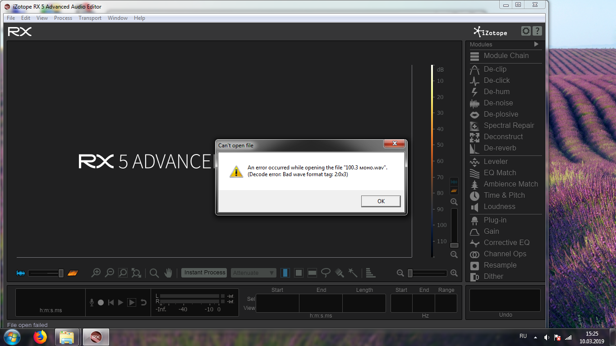Expand the Modules panel arrow
This screenshot has width=616, height=346.
pos(536,44)
